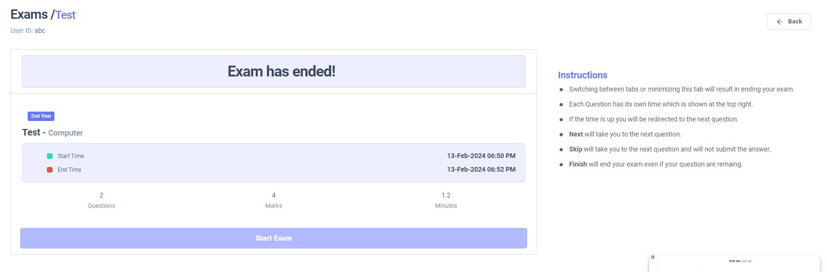827x272 pixels.
Task: Click the Exam has ended banner
Action: coord(273,71)
